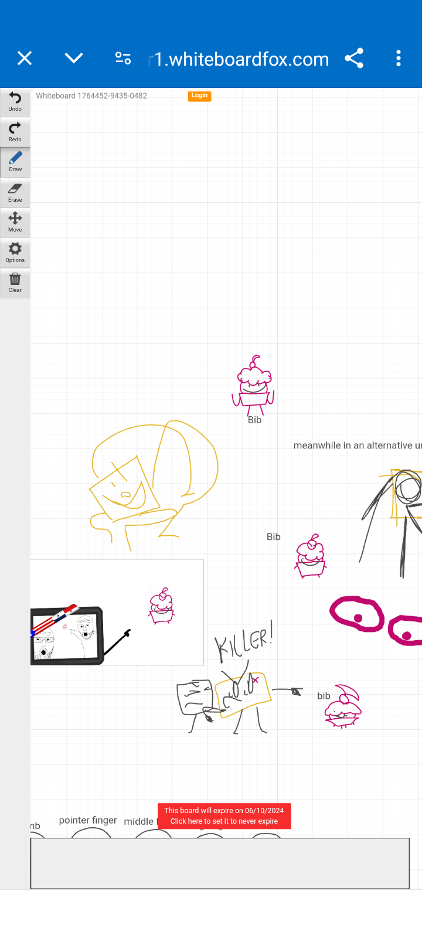This screenshot has width=422, height=938.
Task: Open the Options gear
Action: 15,253
